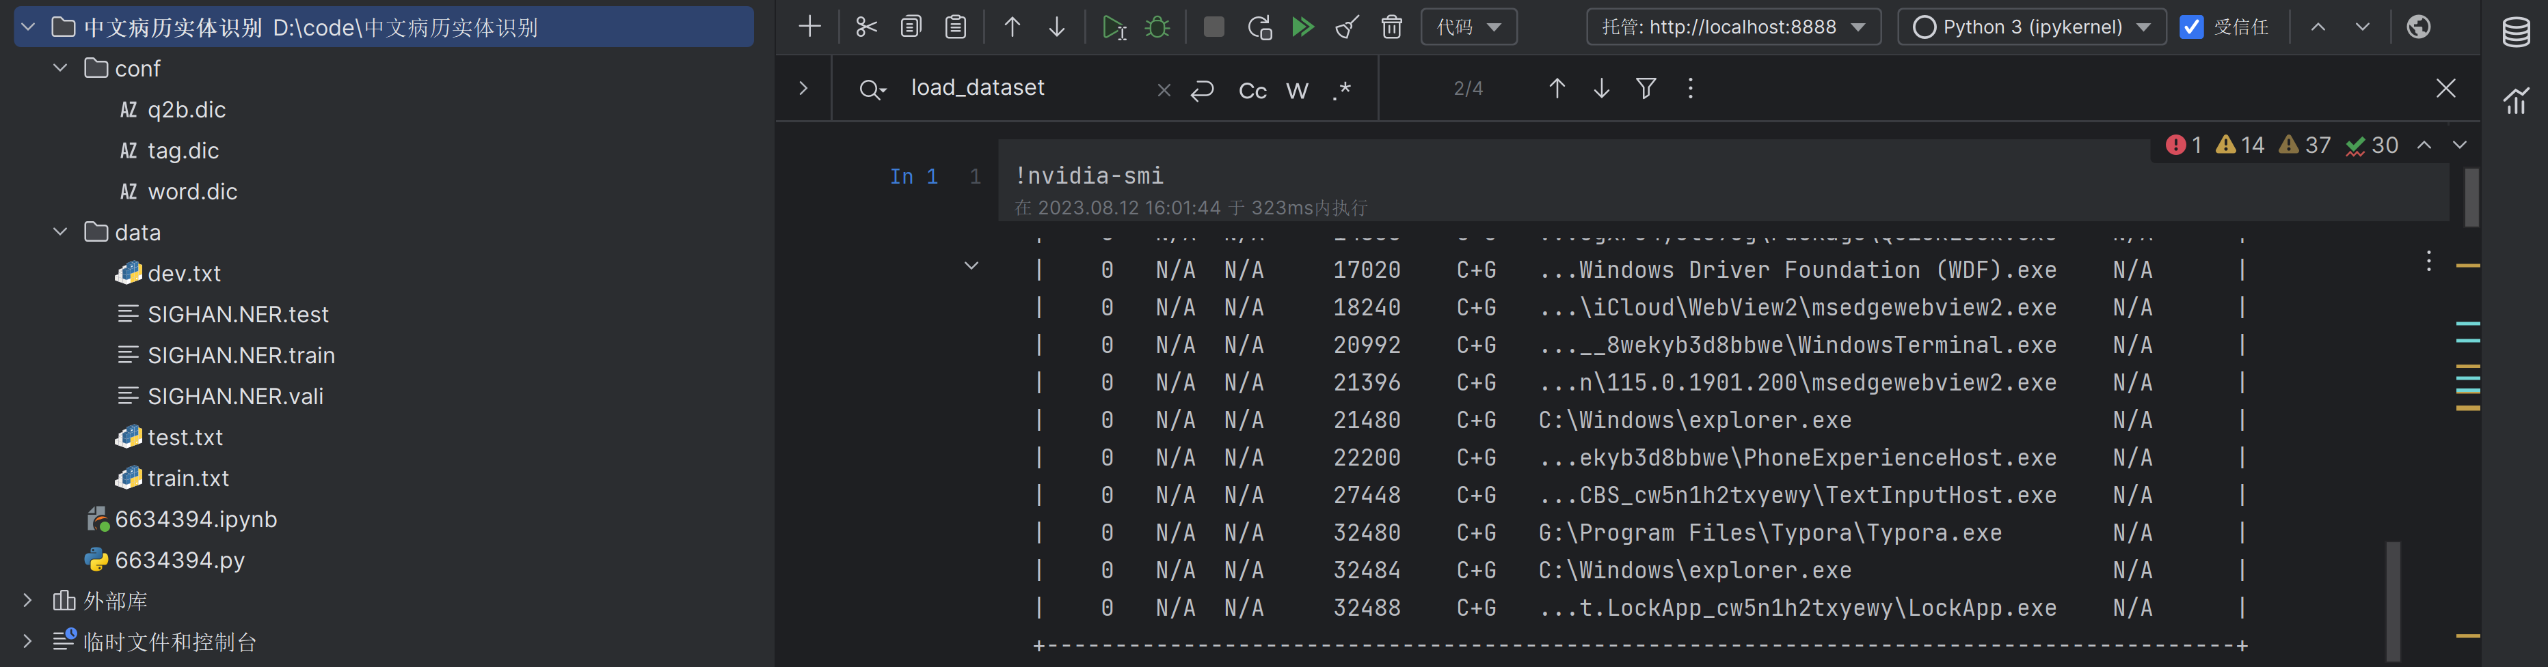Click the add cell plus icon

(x=809, y=27)
